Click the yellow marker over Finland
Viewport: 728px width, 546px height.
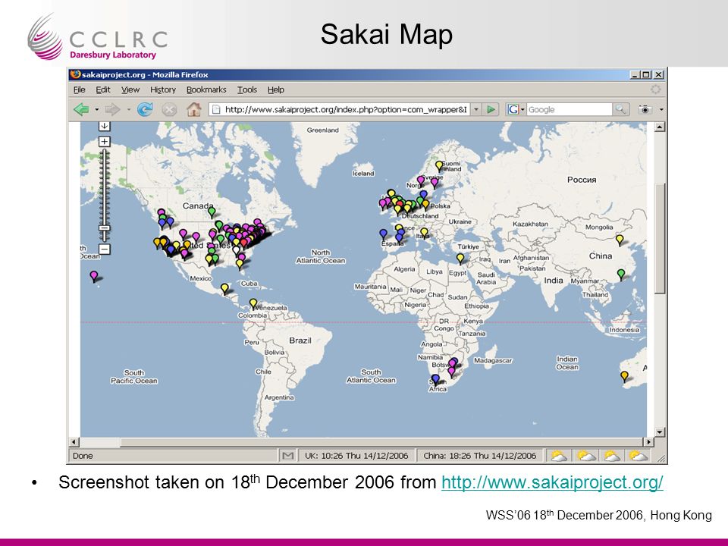tap(439, 166)
